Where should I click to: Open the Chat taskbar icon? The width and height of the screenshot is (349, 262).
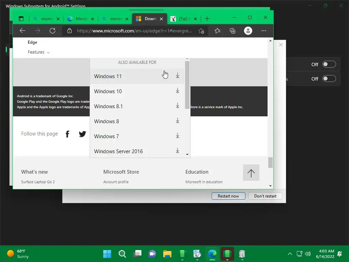(152, 254)
